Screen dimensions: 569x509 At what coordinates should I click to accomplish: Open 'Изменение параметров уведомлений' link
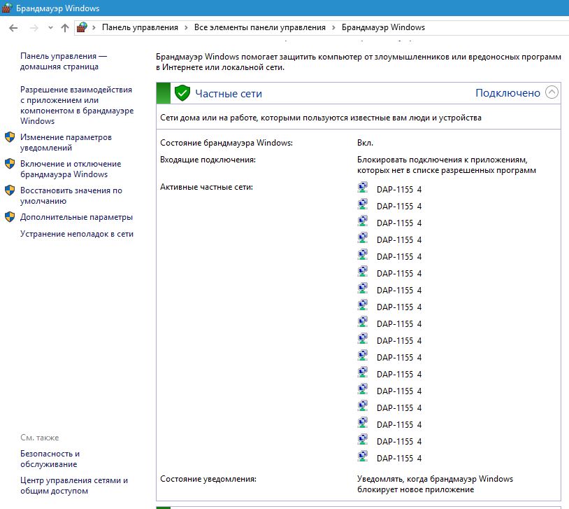coord(66,143)
